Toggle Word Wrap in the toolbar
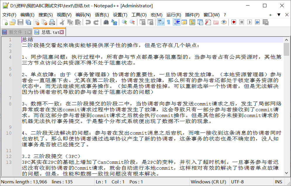 click(160, 22)
